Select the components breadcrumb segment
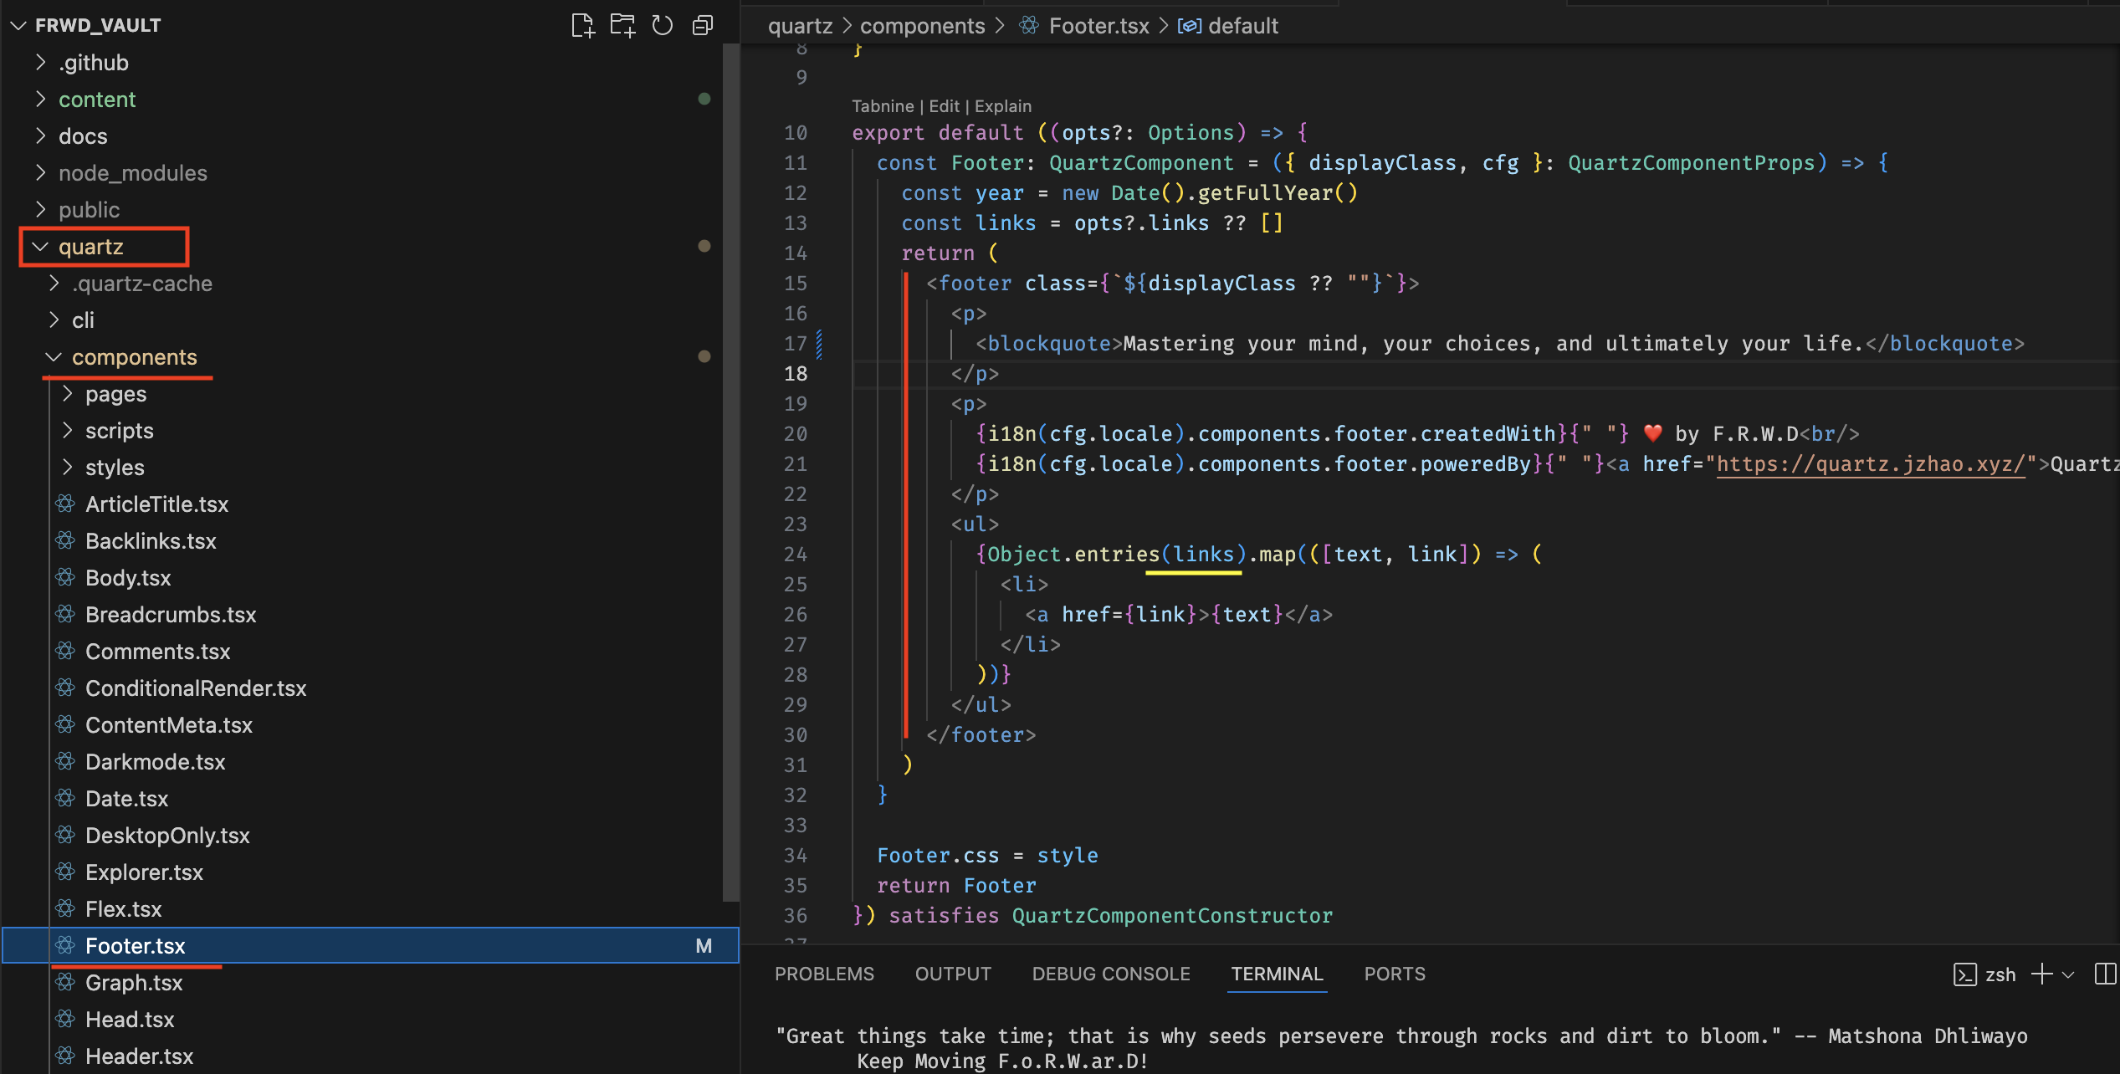The width and height of the screenshot is (2120, 1074). (922, 26)
